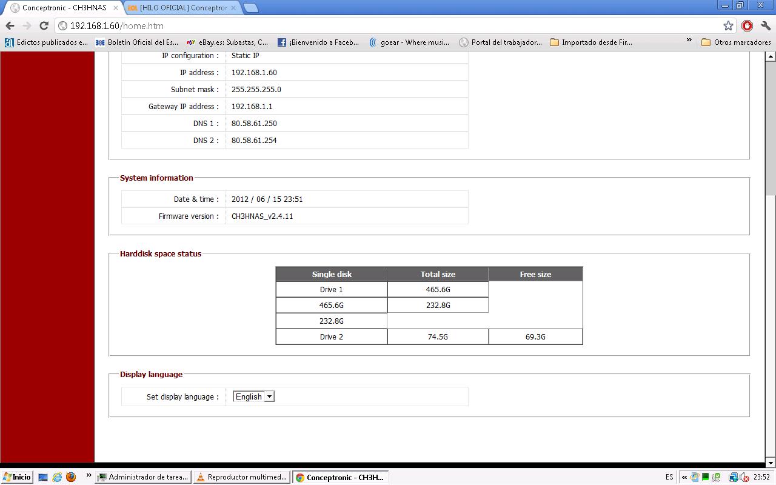Close the Conceptronic - CH3HNAS tab
This screenshot has height=485, width=776.
(x=115, y=8)
